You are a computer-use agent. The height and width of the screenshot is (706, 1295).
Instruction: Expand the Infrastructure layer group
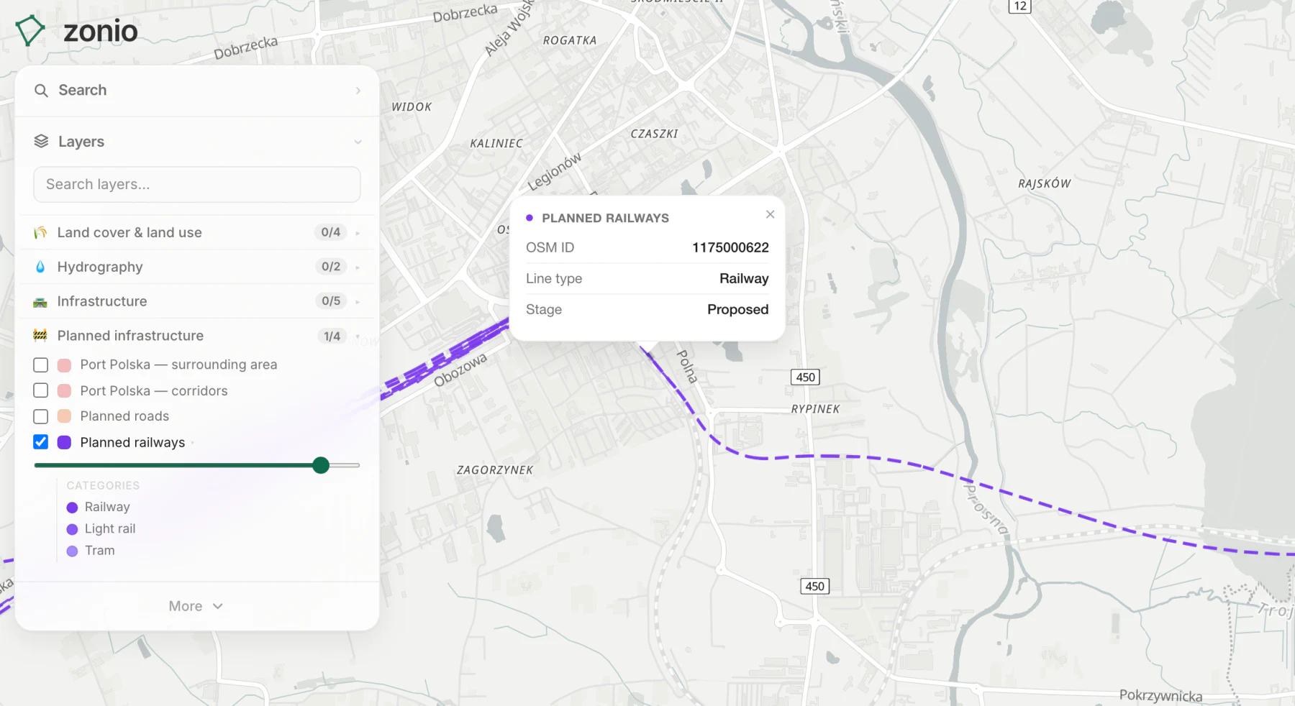point(358,302)
